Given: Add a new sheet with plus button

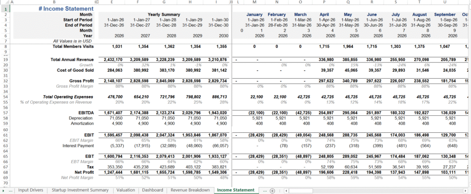Looking at the screenshot, I should coord(272,190).
